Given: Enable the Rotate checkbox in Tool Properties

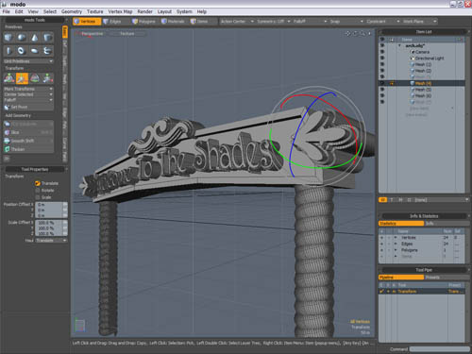Looking at the screenshot, I should click(38, 191).
